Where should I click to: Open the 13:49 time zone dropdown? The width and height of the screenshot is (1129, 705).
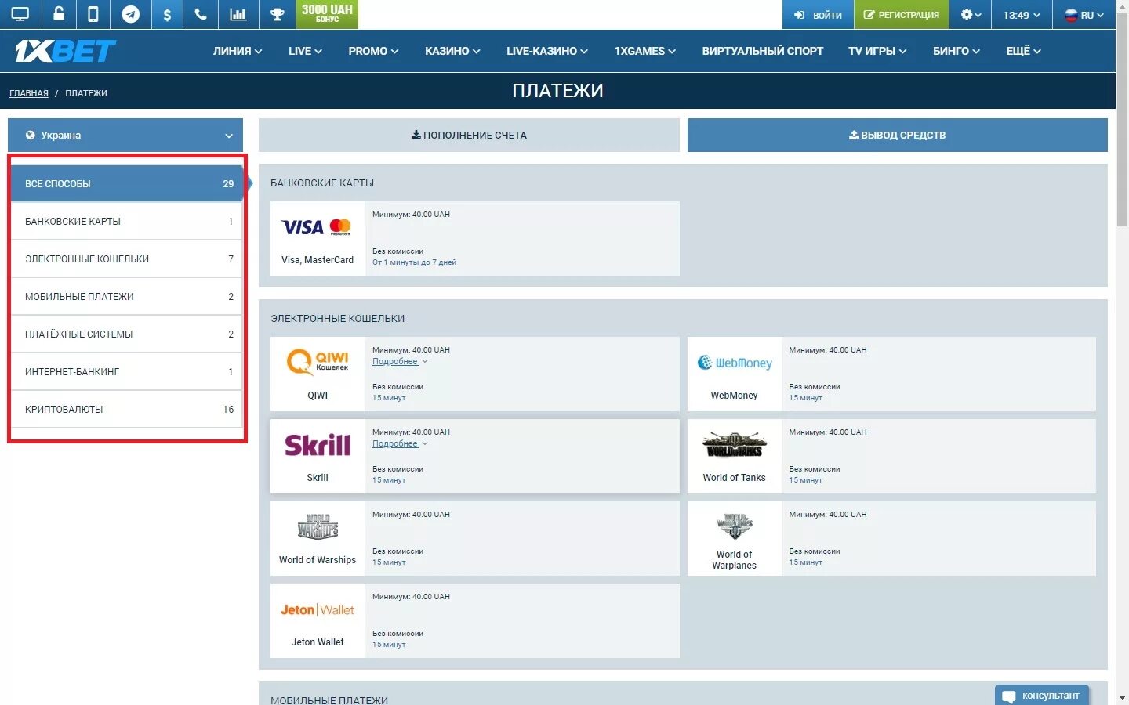[1022, 14]
